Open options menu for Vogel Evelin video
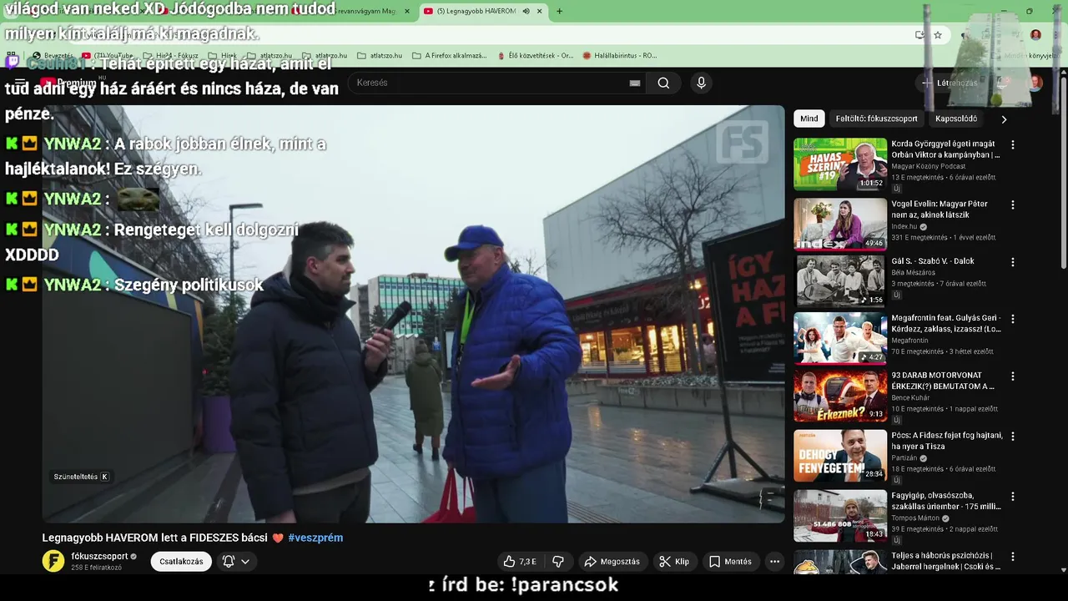The height and width of the screenshot is (601, 1068). click(1013, 205)
